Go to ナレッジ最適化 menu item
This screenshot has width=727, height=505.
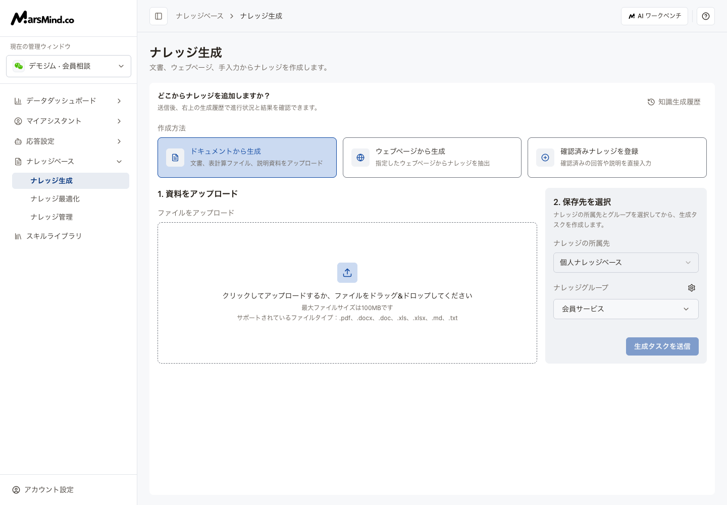[71, 199]
